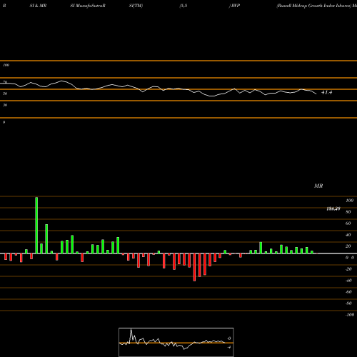Click the 'MR' panel label
This screenshot has width=357, height=357.
(318, 186)
